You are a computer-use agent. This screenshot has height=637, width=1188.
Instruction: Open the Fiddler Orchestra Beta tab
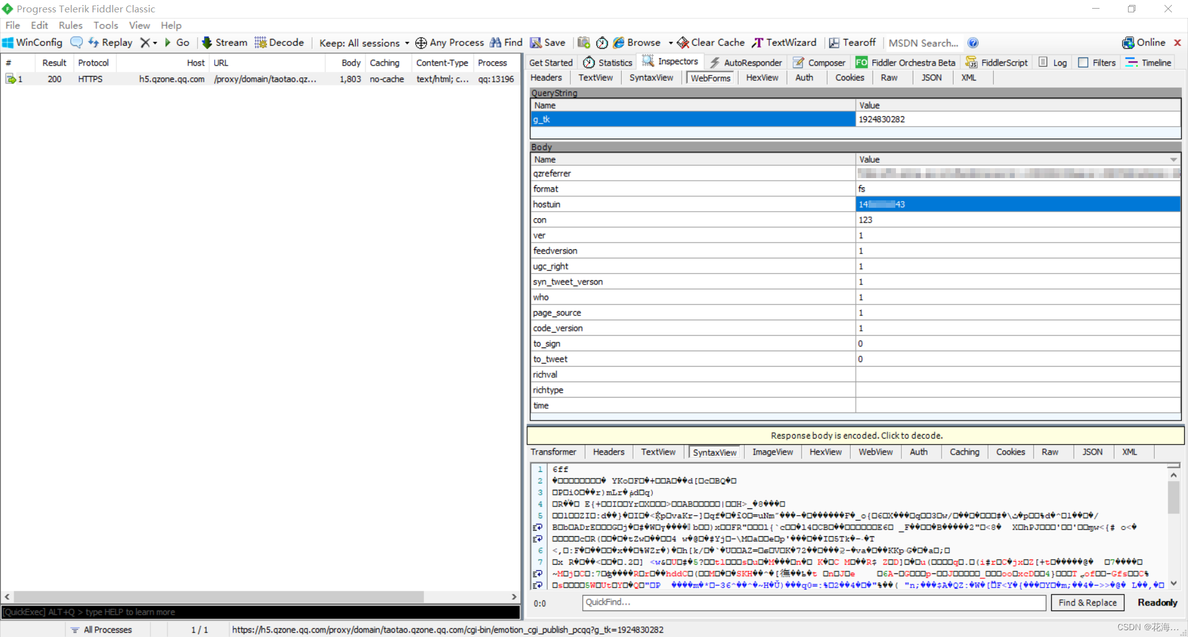(x=905, y=62)
